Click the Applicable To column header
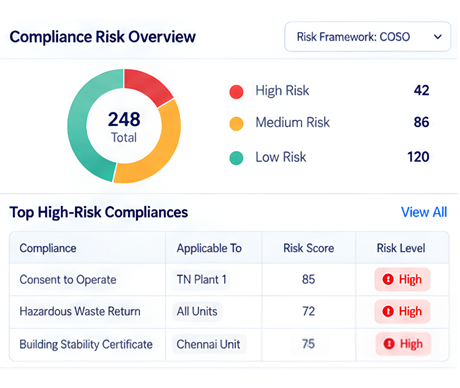Image resolution: width=460 pixels, height=388 pixels. 209,249
